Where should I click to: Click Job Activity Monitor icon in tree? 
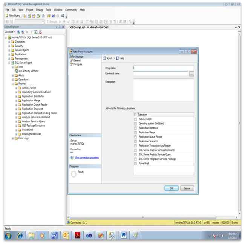(x=16, y=71)
